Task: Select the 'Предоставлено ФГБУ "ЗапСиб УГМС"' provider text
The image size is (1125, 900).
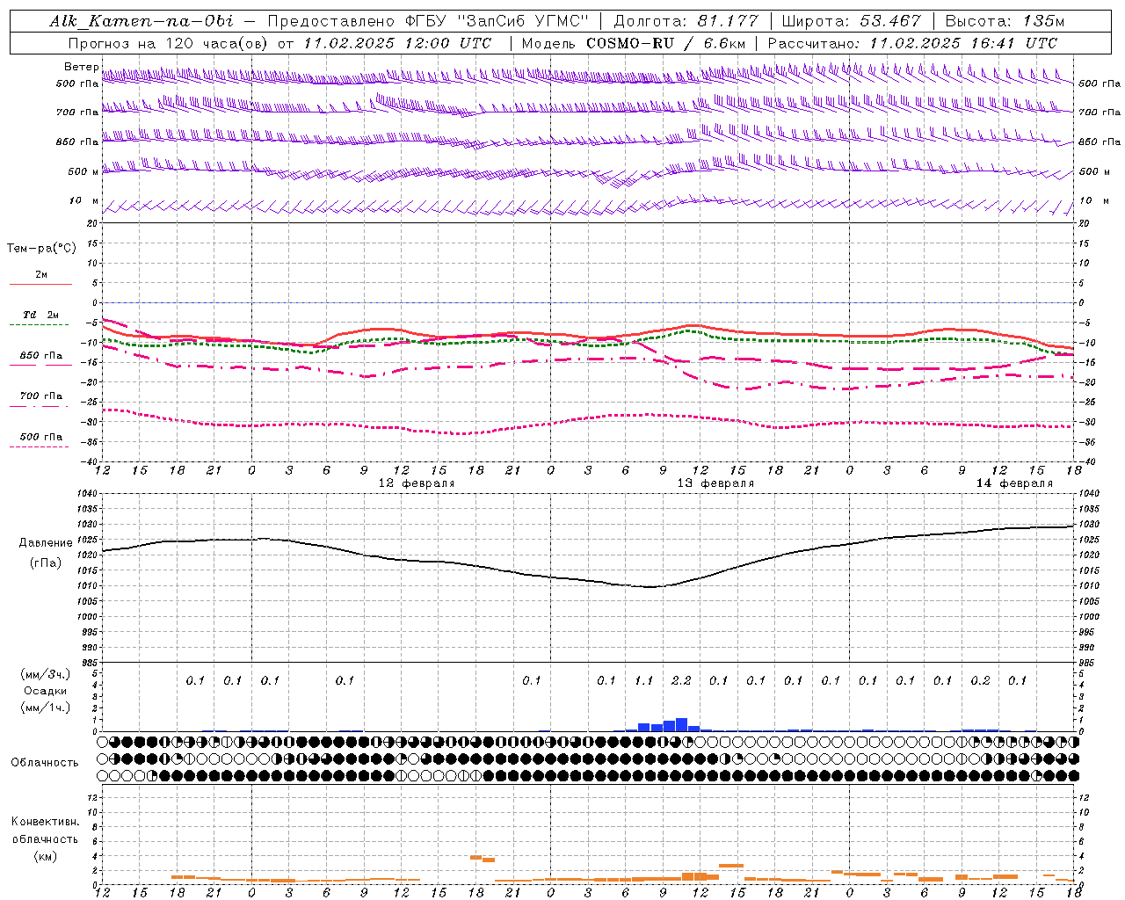Action: [428, 20]
